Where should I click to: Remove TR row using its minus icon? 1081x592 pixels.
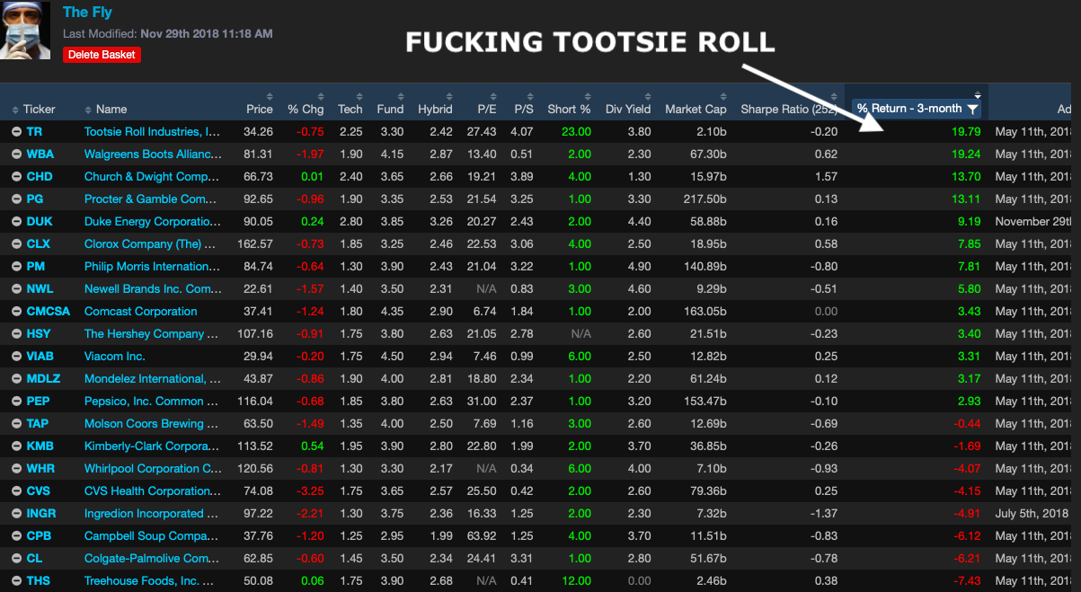[x=16, y=131]
